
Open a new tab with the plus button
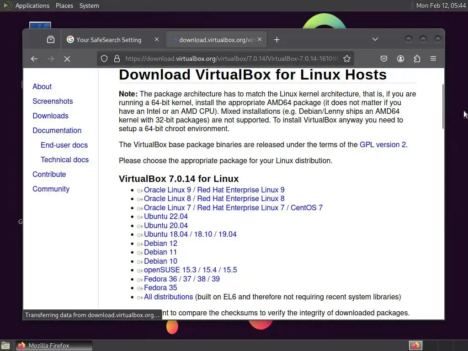(x=277, y=40)
